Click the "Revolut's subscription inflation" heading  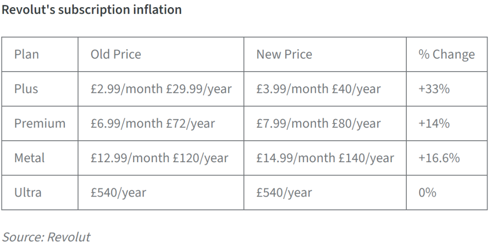(x=92, y=10)
